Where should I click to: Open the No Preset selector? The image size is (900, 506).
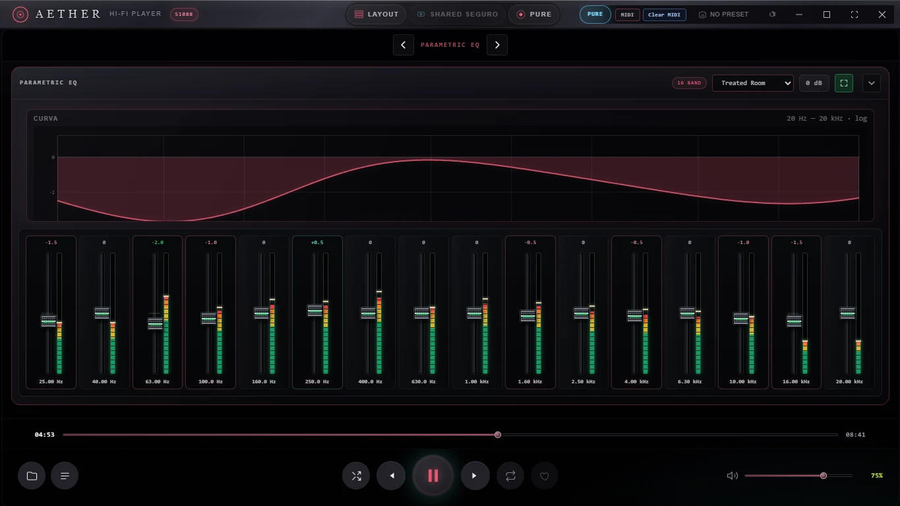[724, 15]
